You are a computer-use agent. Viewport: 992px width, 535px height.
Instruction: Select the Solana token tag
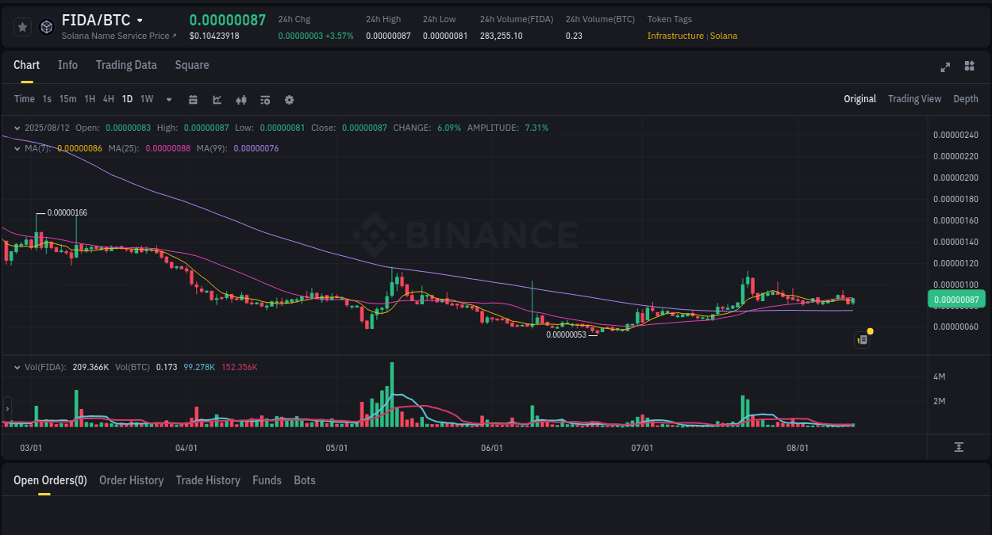tap(724, 36)
